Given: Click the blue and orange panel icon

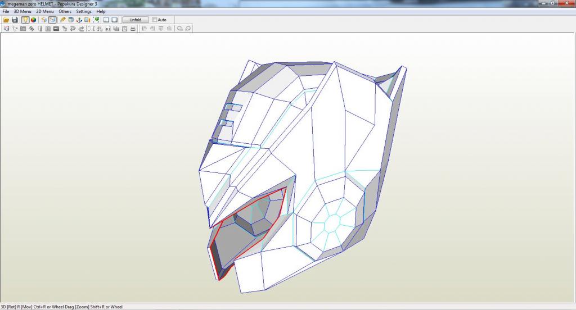Looking at the screenshot, I should point(87,20).
